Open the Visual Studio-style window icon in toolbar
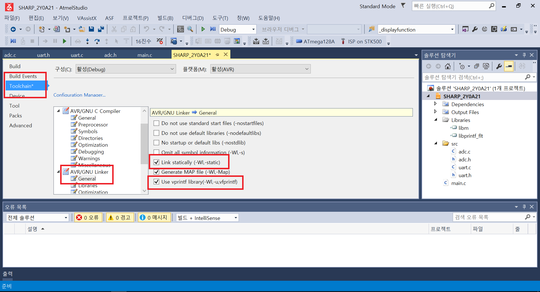Screen dimensions: 540x292 point(465,29)
